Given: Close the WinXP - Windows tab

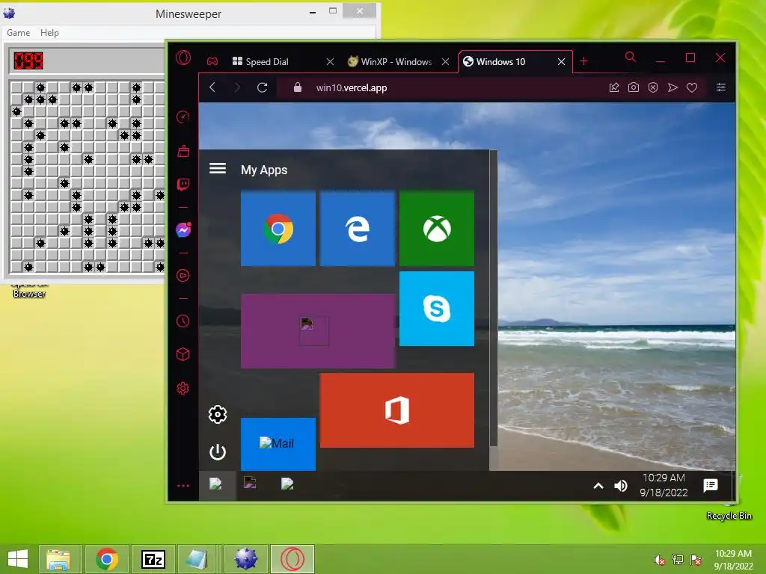Looking at the screenshot, I should pyautogui.click(x=446, y=61).
